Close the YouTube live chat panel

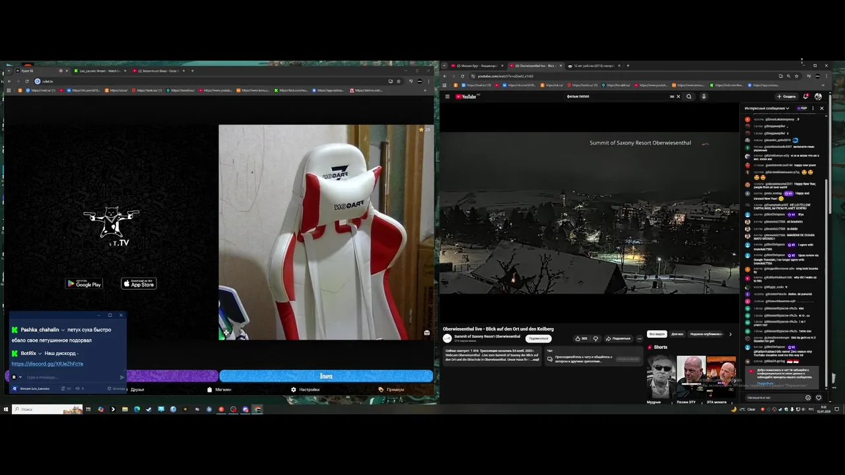pos(821,108)
